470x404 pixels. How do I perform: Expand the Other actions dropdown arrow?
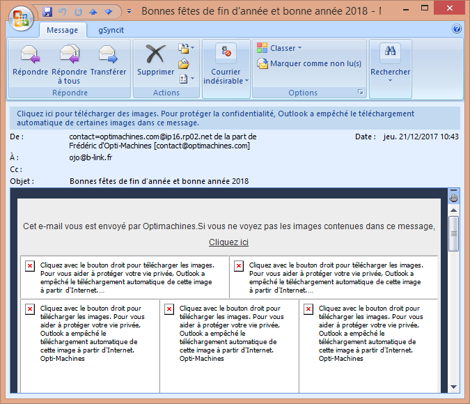192,79
